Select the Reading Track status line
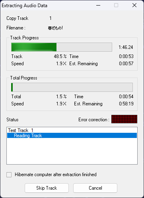The width and height of the screenshot is (144, 198). click(x=72, y=136)
